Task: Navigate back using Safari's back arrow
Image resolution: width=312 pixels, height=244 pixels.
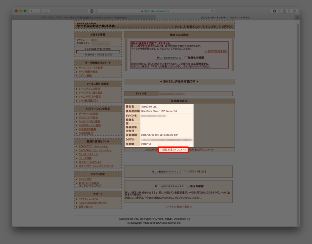Action: tap(31, 11)
